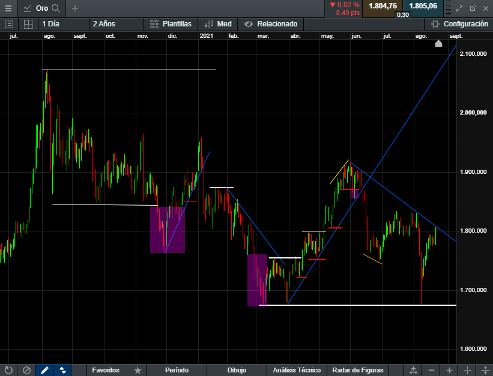Click the chart layout grid icon

(x=28, y=24)
